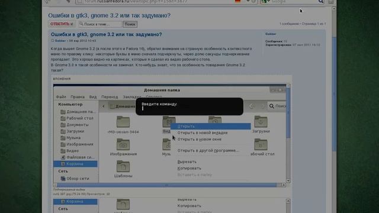Open Обзор сети network entry

(x=75, y=179)
